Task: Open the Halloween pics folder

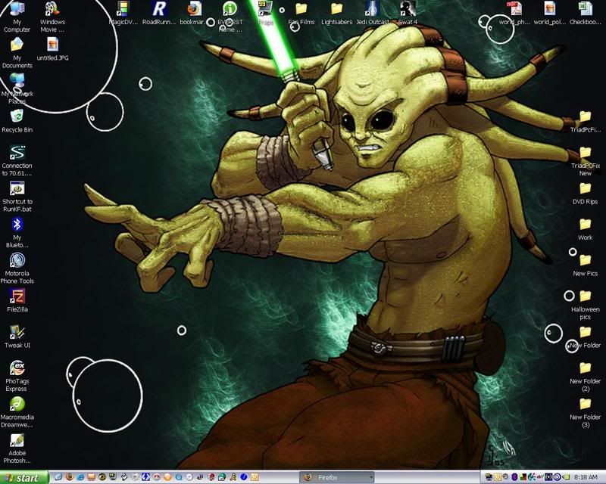Action: click(585, 296)
